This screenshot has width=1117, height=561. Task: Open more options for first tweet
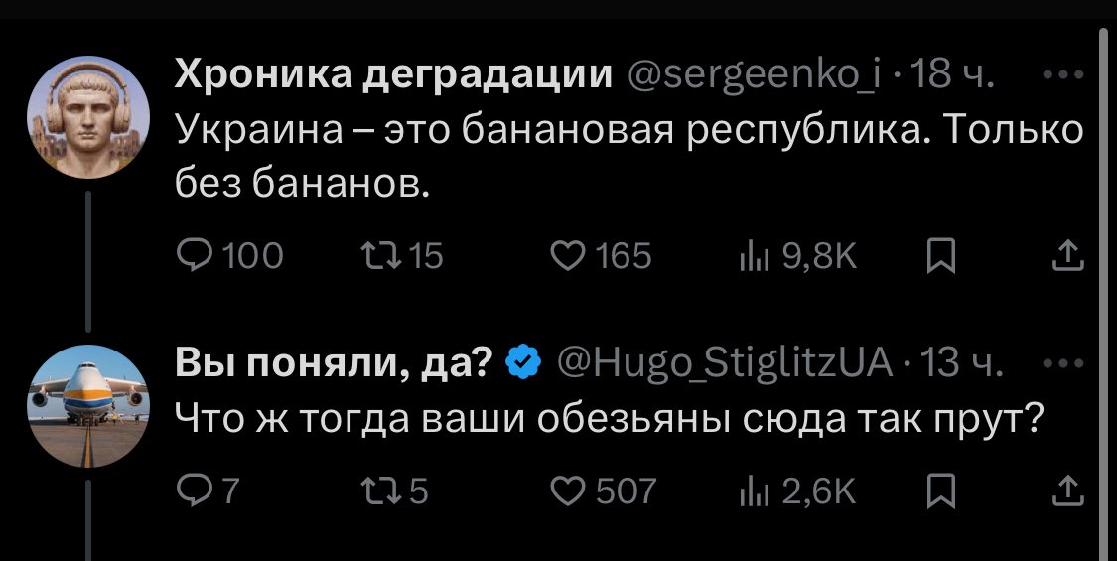[x=1068, y=74]
